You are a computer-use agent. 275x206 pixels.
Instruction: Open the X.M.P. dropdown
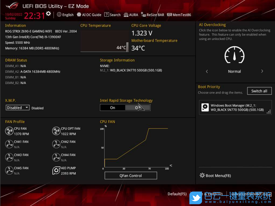[x=17, y=107]
